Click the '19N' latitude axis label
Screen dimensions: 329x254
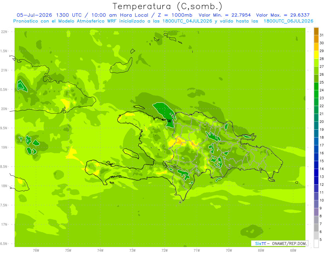4,147
